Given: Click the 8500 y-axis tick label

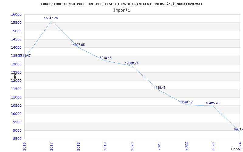Looking at the screenshot, I should click(x=17, y=139).
